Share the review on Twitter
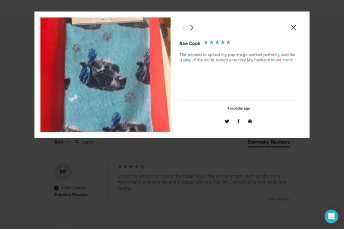This screenshot has width=344, height=229. [227, 121]
